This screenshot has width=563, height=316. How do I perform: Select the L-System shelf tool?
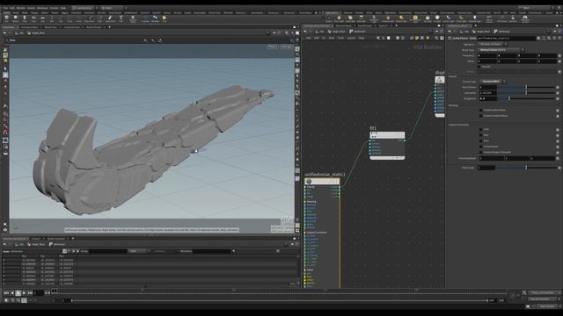[145, 18]
